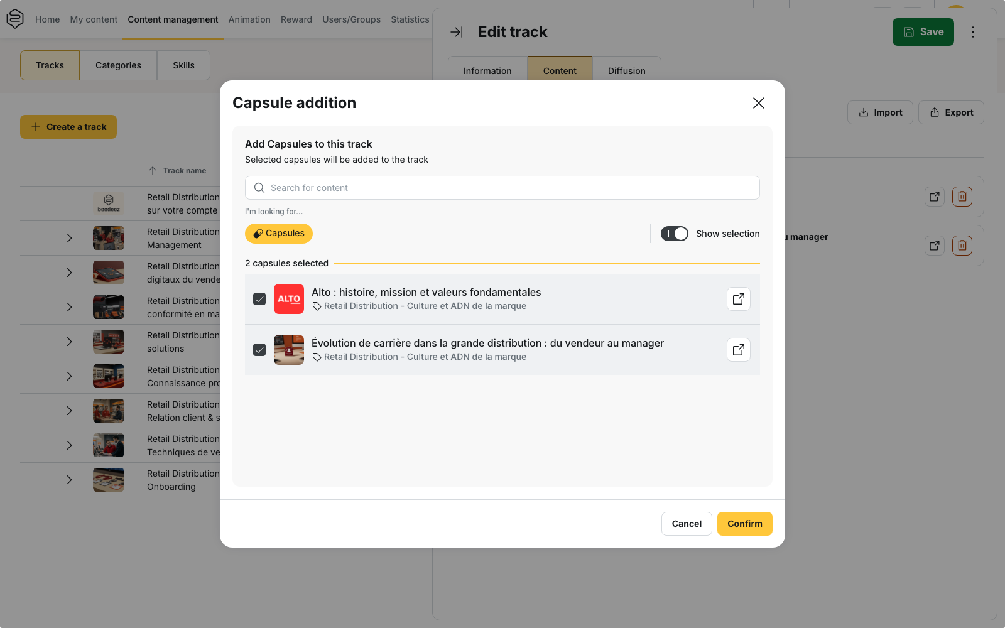Click the ALTO capsule thumbnail
Screen dimensions: 1005x628
289,299
